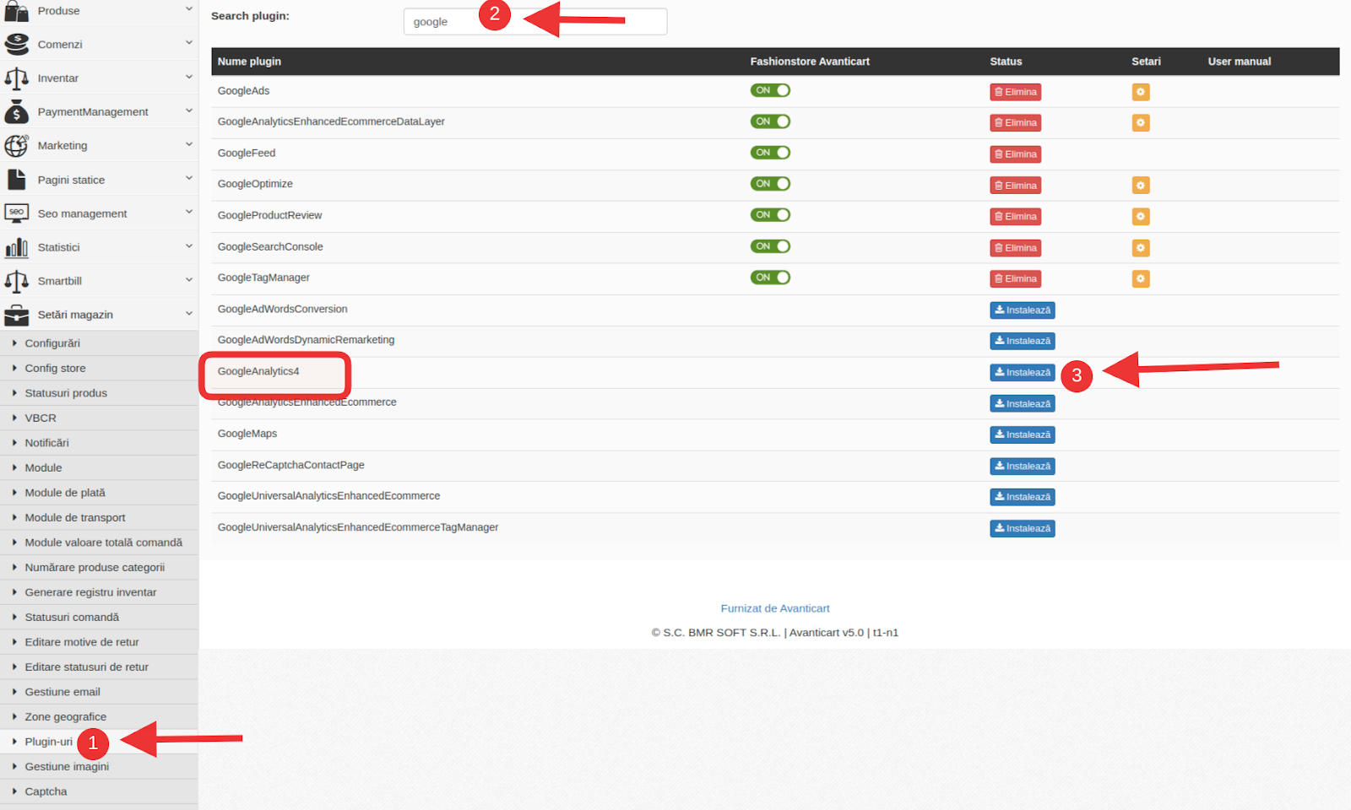This screenshot has width=1351, height=810.
Task: Collapse the Setări magazin menu chevron
Action: coord(189,313)
